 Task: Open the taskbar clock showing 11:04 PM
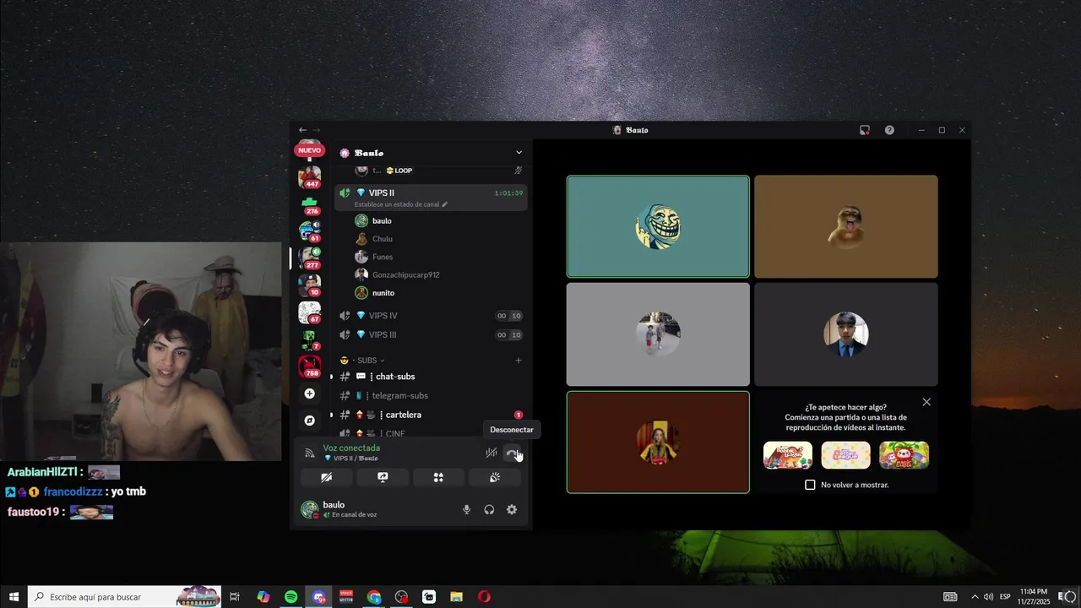click(x=1034, y=597)
